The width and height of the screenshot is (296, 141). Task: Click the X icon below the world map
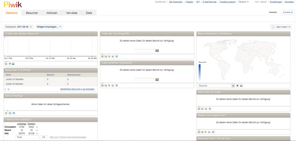point(238,86)
